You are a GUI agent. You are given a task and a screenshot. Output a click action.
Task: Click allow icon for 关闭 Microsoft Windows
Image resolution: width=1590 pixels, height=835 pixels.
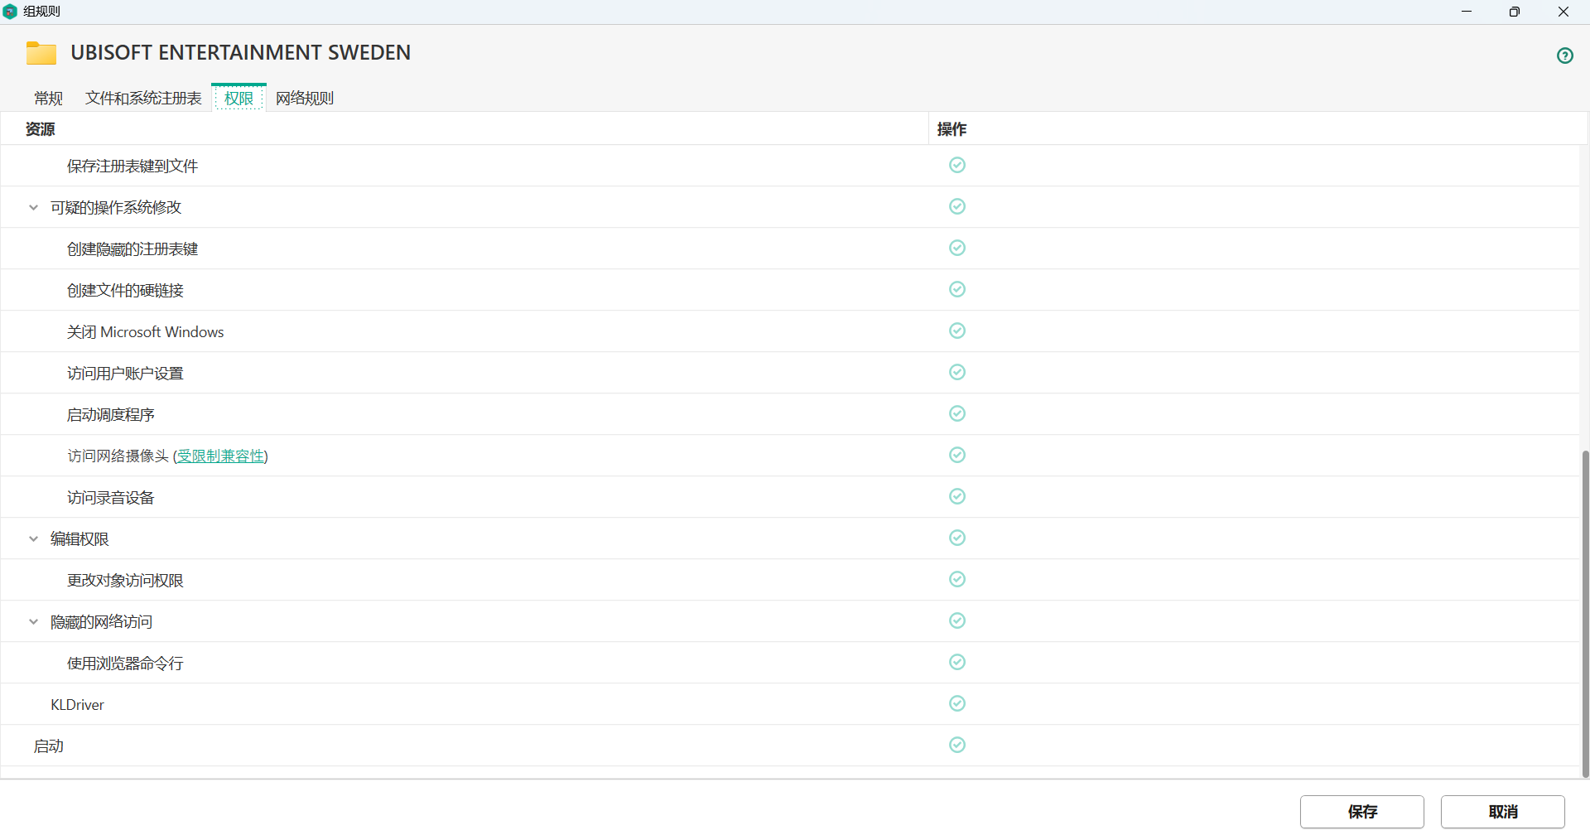point(956,331)
